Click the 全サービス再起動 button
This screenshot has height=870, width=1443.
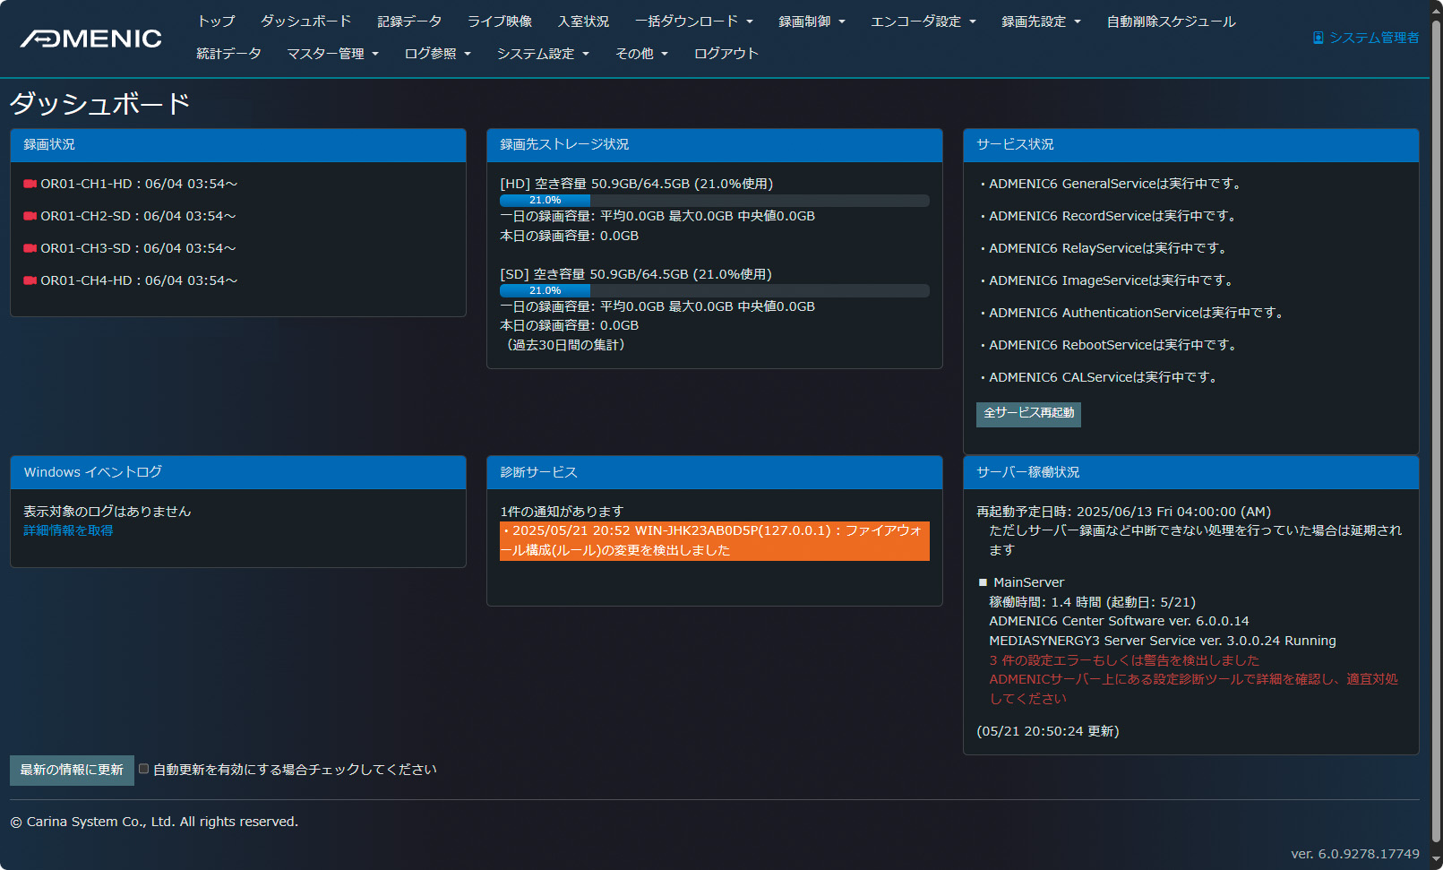pos(1027,414)
